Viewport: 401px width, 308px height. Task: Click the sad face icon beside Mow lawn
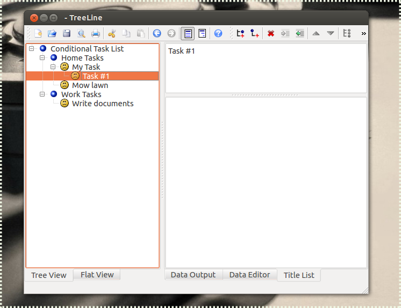point(65,85)
